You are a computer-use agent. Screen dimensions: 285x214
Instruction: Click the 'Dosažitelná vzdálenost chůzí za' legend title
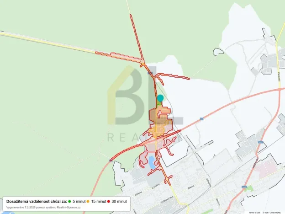click(x=37, y=202)
